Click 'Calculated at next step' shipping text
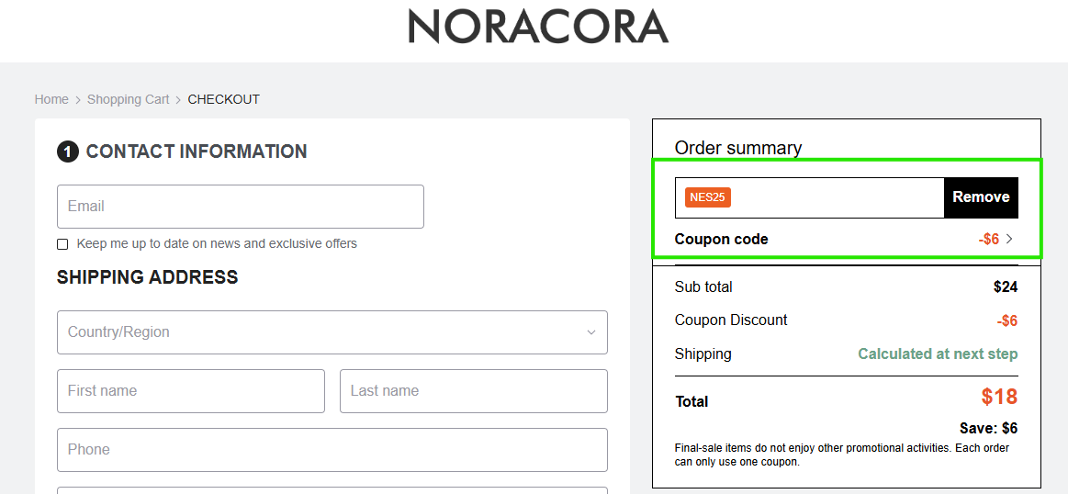This screenshot has width=1068, height=494. [x=938, y=354]
